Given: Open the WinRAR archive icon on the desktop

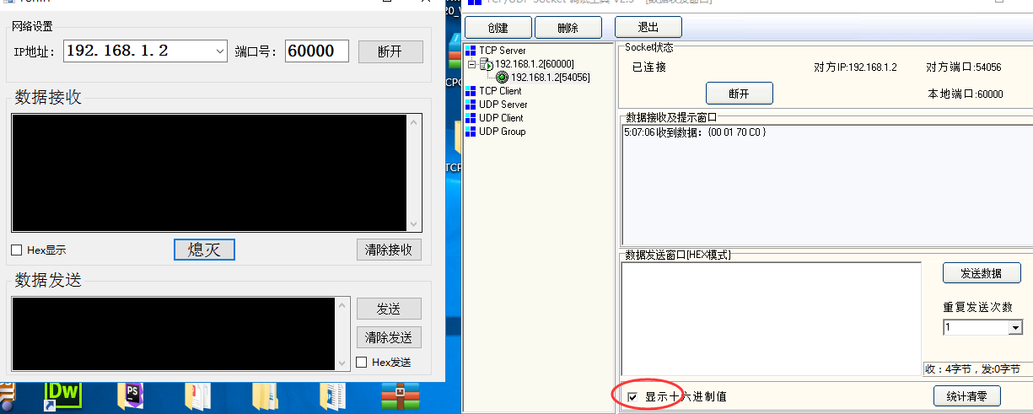Looking at the screenshot, I should point(400,395).
